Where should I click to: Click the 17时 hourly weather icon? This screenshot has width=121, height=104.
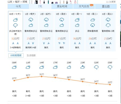(55, 67)
